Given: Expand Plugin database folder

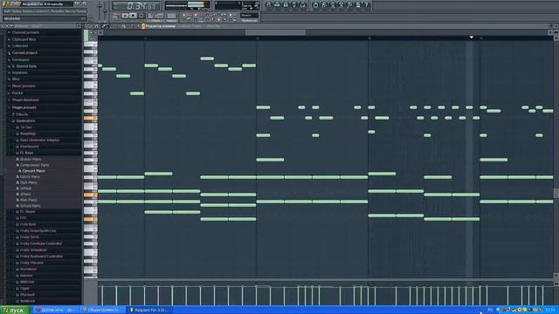Looking at the screenshot, I should 25,100.
